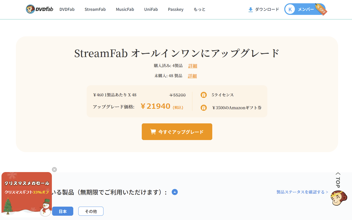Viewport: 352px width, 220px height.
Task: Click the monkey mascot support icon
Action: (339, 198)
